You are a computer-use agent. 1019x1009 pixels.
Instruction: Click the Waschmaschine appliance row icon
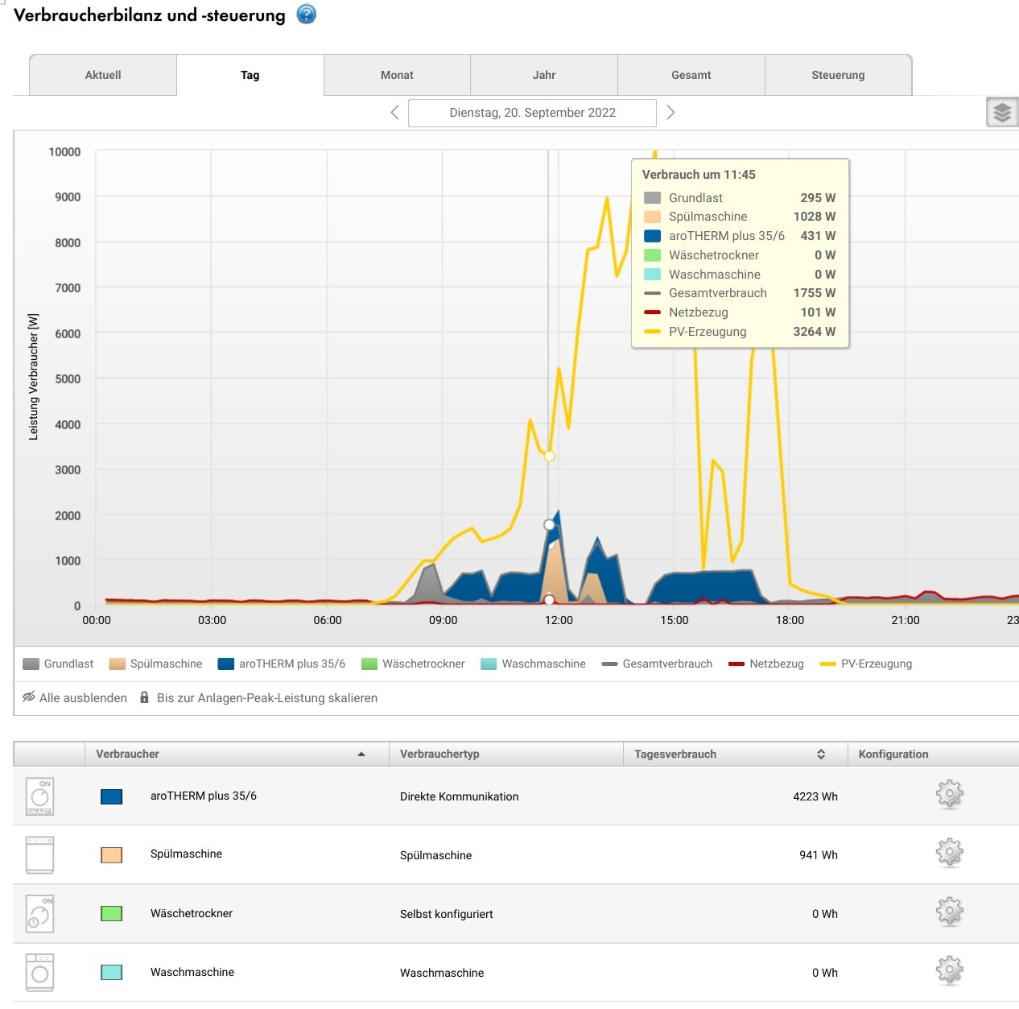click(x=40, y=972)
